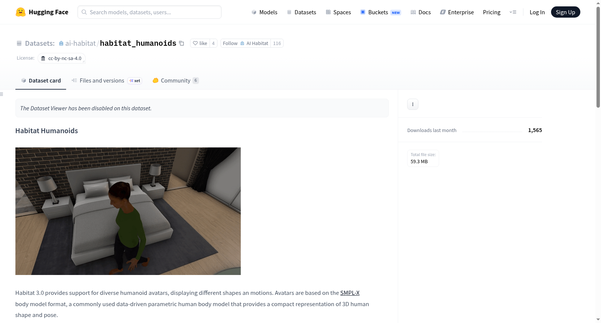Toggle the left sidebar table of contents
Viewport: 601px width, 323px height.
[2, 94]
